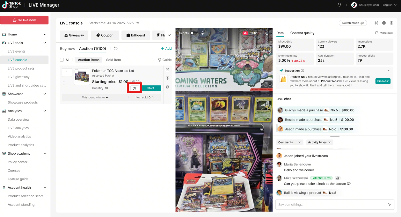This screenshot has height=217, width=401.
Task: Open the fullscreen scan-frame icon
Action: (376, 23)
